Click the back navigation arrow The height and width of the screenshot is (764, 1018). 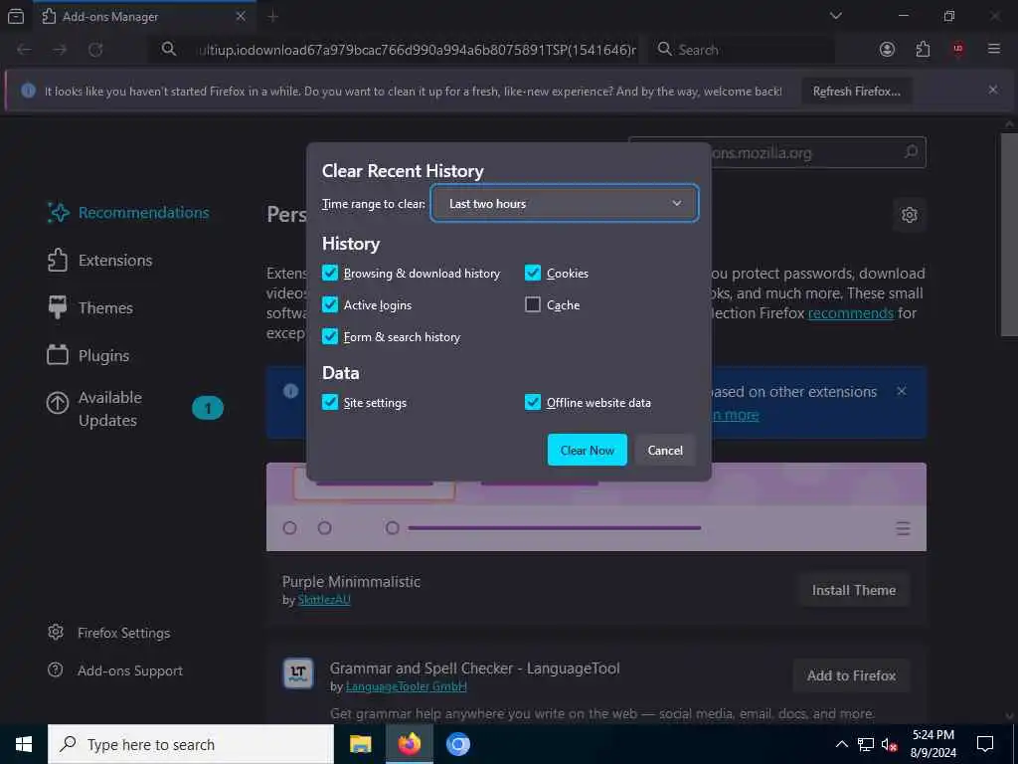(24, 50)
